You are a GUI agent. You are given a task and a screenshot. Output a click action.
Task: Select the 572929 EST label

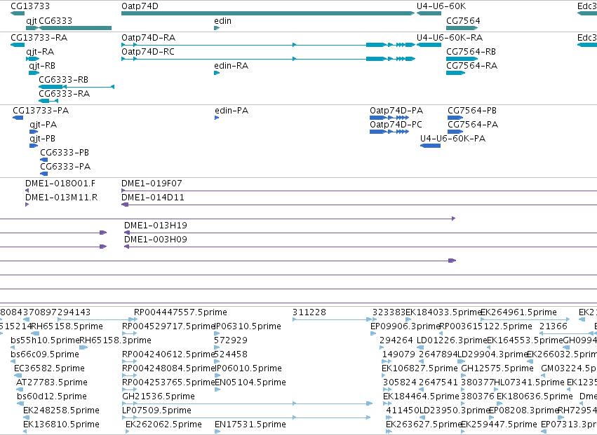pos(231,340)
